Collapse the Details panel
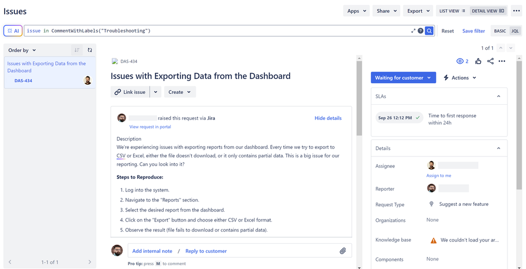 coord(499,148)
